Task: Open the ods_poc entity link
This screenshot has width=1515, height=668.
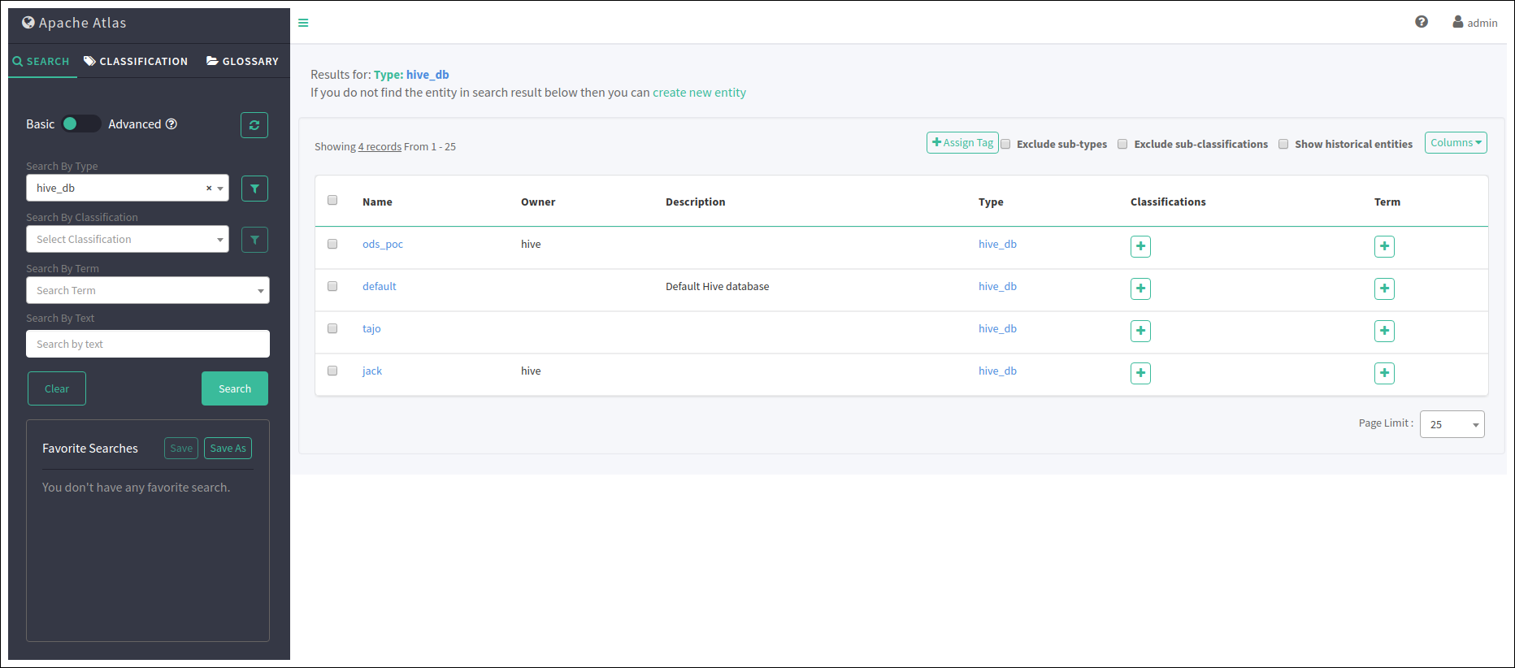Action: click(x=383, y=244)
